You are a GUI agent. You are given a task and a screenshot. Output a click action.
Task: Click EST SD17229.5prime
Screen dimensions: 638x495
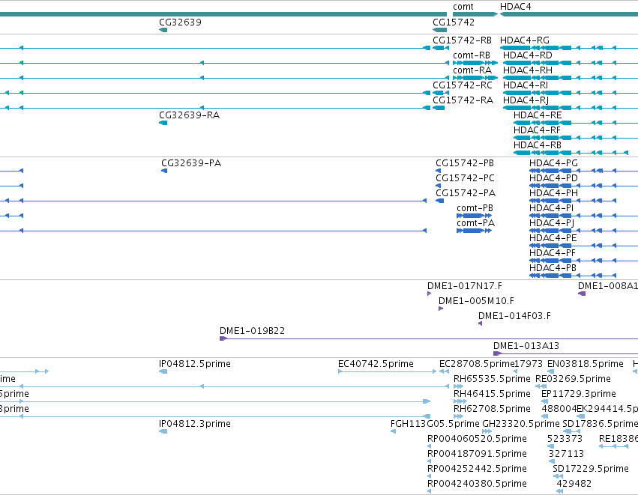coord(591,470)
